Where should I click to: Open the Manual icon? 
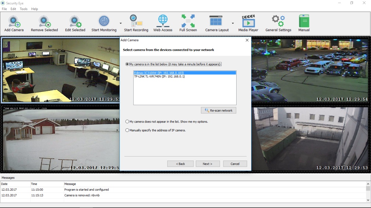[x=304, y=21]
